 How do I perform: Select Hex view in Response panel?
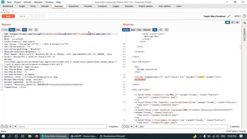[139, 30]
